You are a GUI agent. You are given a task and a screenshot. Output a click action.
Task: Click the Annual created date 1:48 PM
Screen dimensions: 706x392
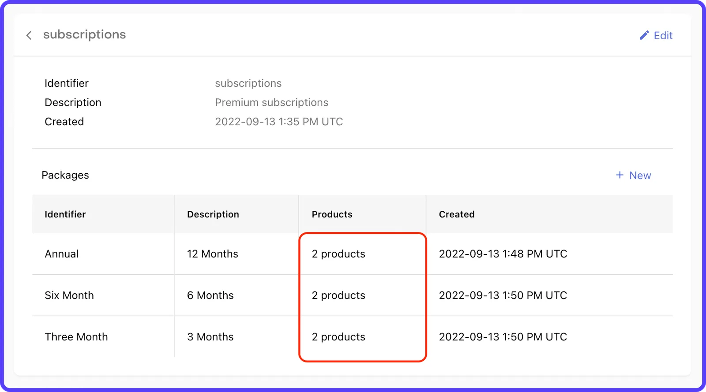point(503,254)
